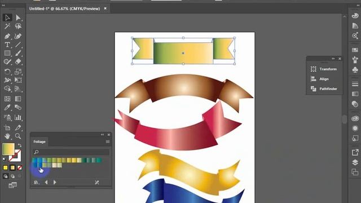Close the Untitled-1 document tab
Screen dimensions: 361x203
pos(105,8)
